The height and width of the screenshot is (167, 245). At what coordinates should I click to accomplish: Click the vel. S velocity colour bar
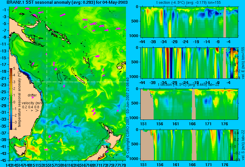tap(231, 145)
